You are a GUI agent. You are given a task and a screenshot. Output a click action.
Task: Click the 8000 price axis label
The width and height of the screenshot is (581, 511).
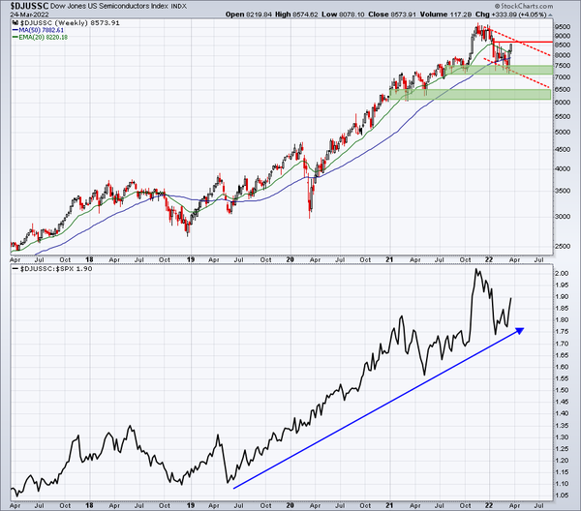(x=562, y=55)
